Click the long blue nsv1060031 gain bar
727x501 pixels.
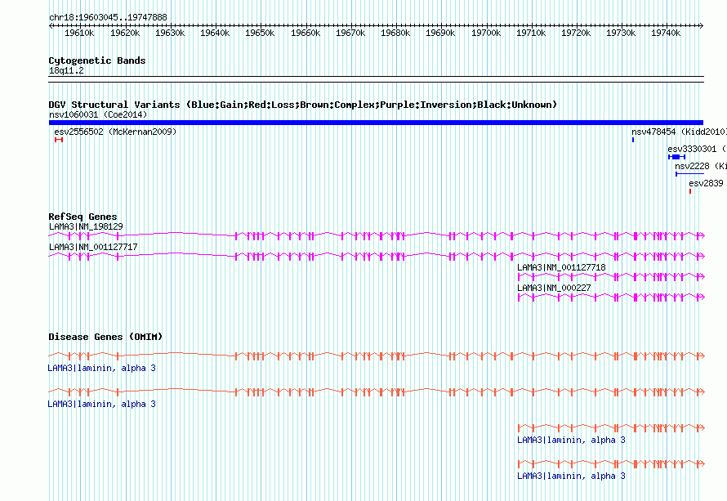(x=376, y=123)
